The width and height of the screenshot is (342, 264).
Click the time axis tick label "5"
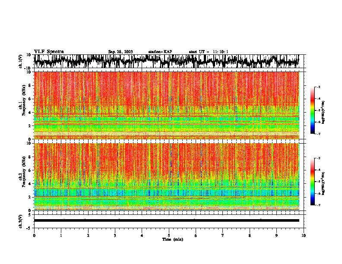[169, 236]
